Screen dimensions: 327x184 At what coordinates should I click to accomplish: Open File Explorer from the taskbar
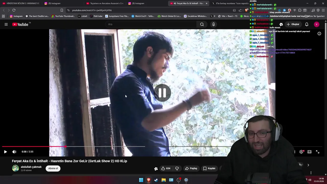coord(163,180)
